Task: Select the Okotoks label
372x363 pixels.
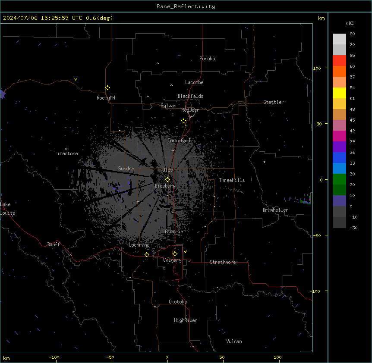Action: tap(178, 302)
